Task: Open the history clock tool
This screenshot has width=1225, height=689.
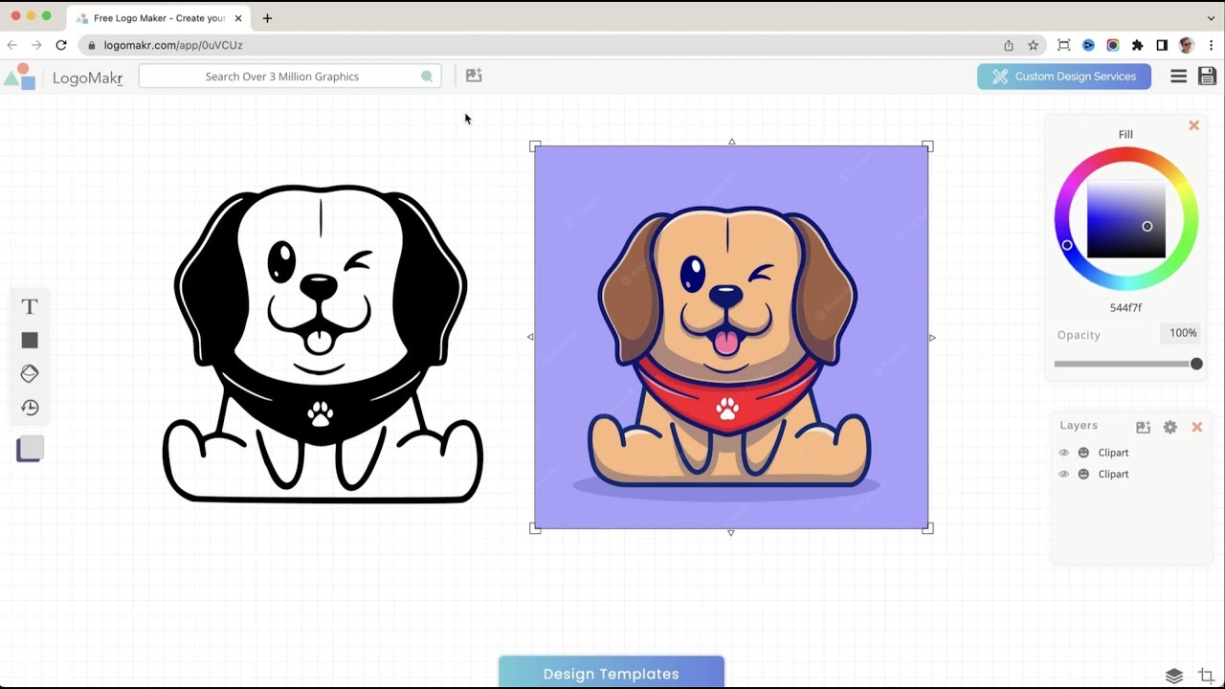Action: (30, 408)
